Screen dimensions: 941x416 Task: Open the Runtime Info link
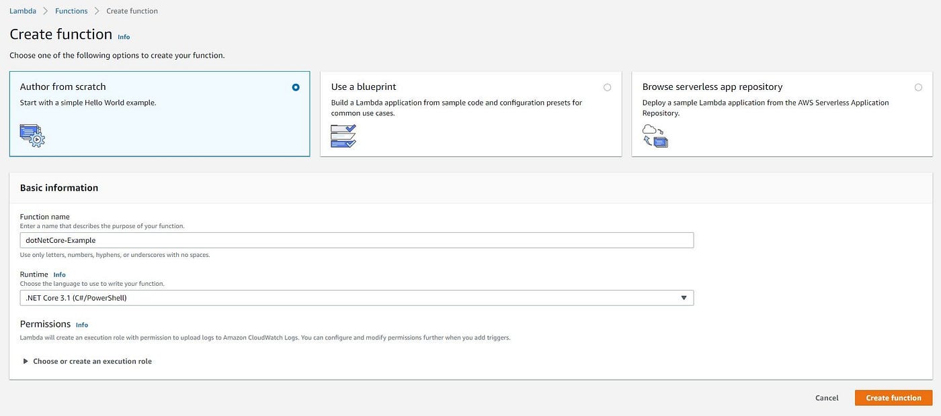[60, 274]
